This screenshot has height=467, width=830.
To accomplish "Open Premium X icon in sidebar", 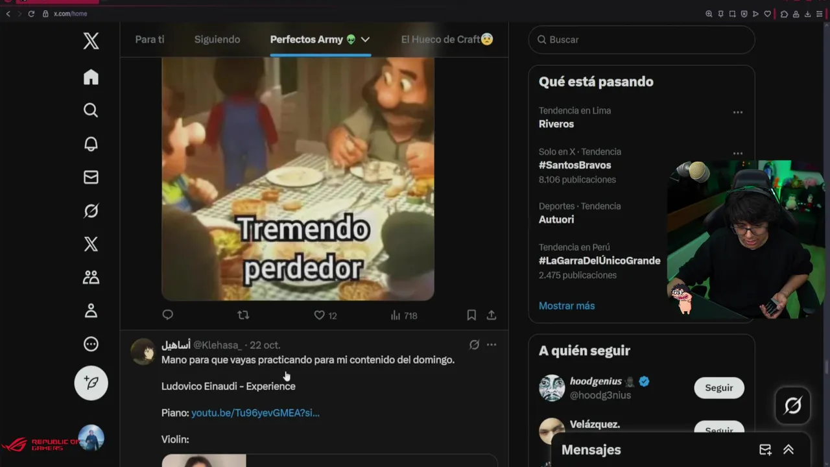I will click(91, 244).
